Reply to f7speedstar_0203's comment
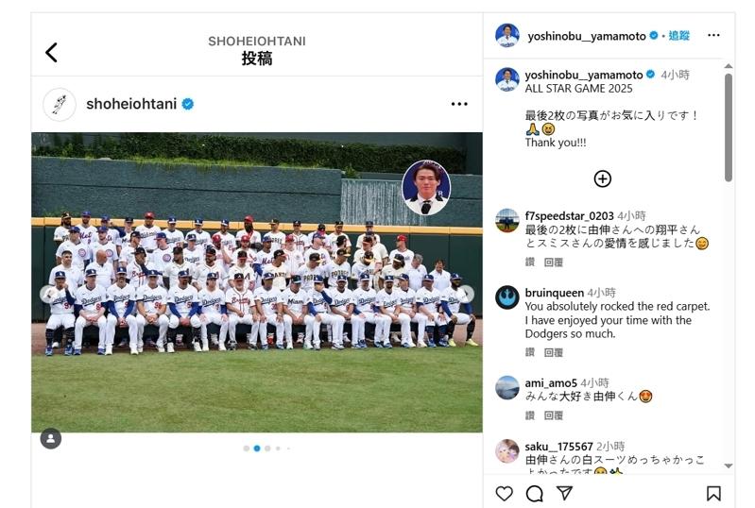The width and height of the screenshot is (755, 508). (x=553, y=262)
